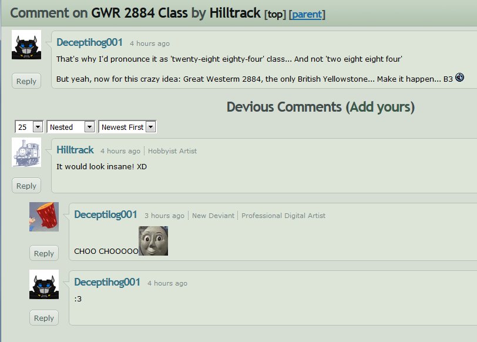This screenshot has height=342, width=477.
Task: Open Deceptihog001 username on ':3' comment
Action: coord(107,282)
